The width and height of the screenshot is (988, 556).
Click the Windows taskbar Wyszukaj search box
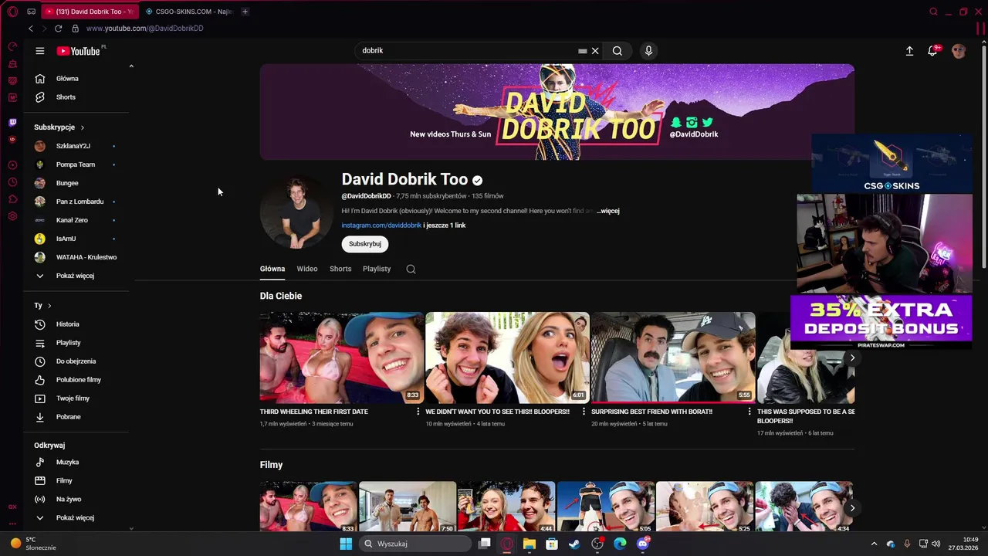(417, 544)
